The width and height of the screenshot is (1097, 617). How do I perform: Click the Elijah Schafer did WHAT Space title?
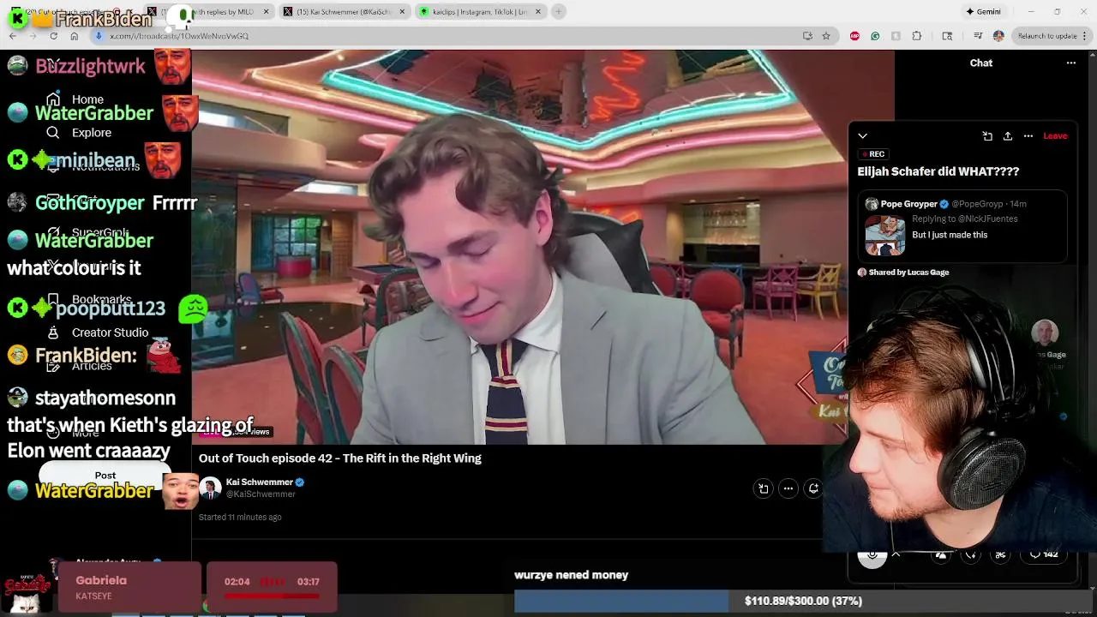[x=938, y=171]
